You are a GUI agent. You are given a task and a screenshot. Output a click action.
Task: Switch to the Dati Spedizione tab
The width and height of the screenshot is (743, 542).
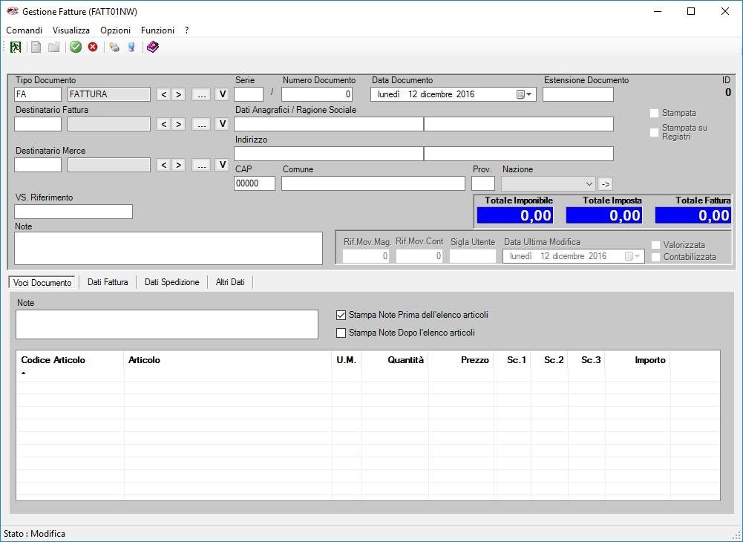coord(171,281)
